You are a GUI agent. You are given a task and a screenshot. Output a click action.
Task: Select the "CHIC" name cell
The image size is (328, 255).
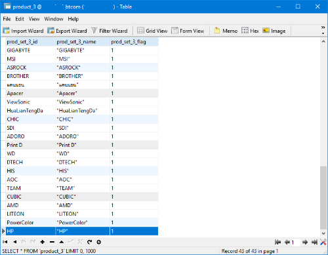83,119
